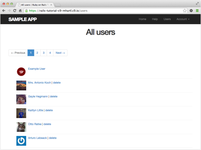
Task: Close the All users browser tab
Action: point(51,5)
